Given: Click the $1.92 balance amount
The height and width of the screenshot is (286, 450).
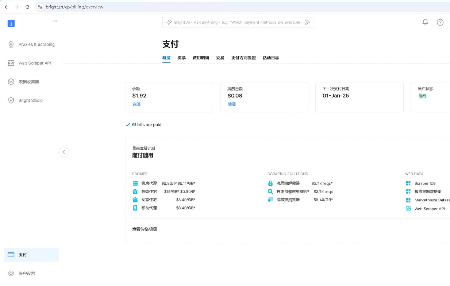Looking at the screenshot, I should [x=139, y=96].
